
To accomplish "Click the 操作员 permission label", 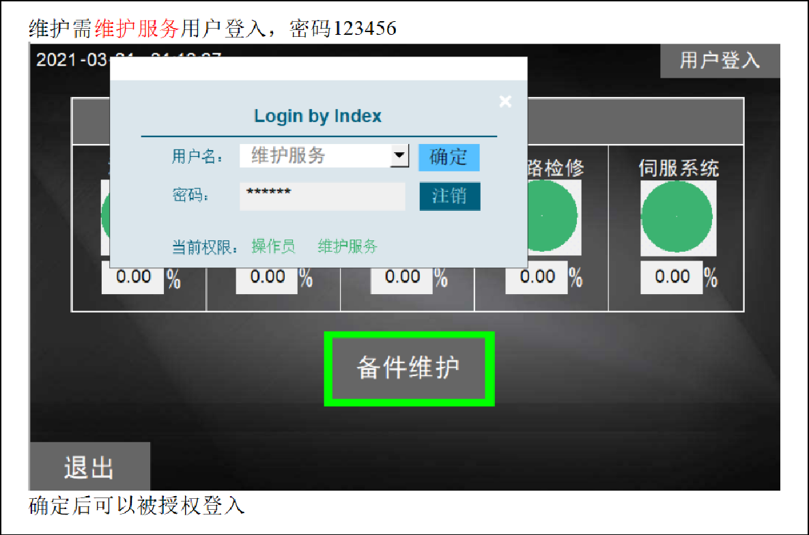I will coord(273,247).
